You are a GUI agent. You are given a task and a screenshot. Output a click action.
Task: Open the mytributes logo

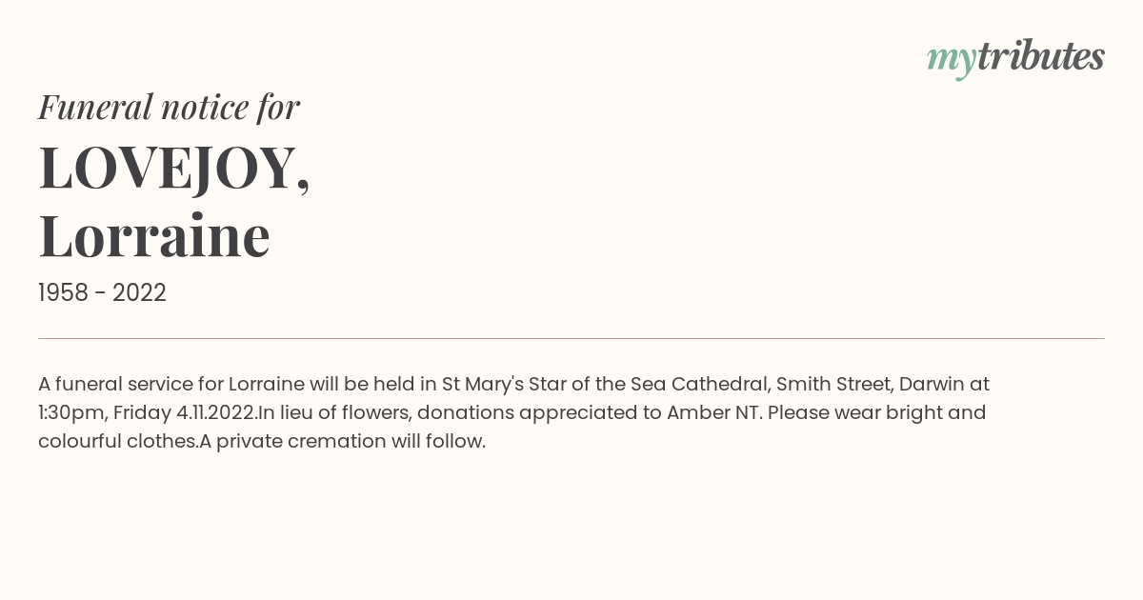click(x=1015, y=58)
